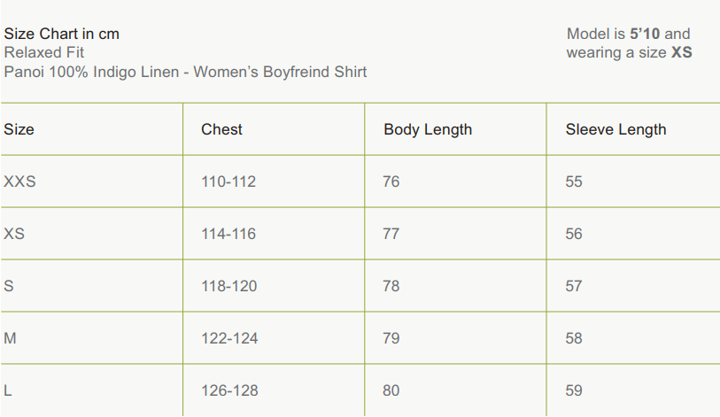Screen dimensions: 720x417
Task: Click the "Size Chart in cm" title
Action: click(61, 34)
